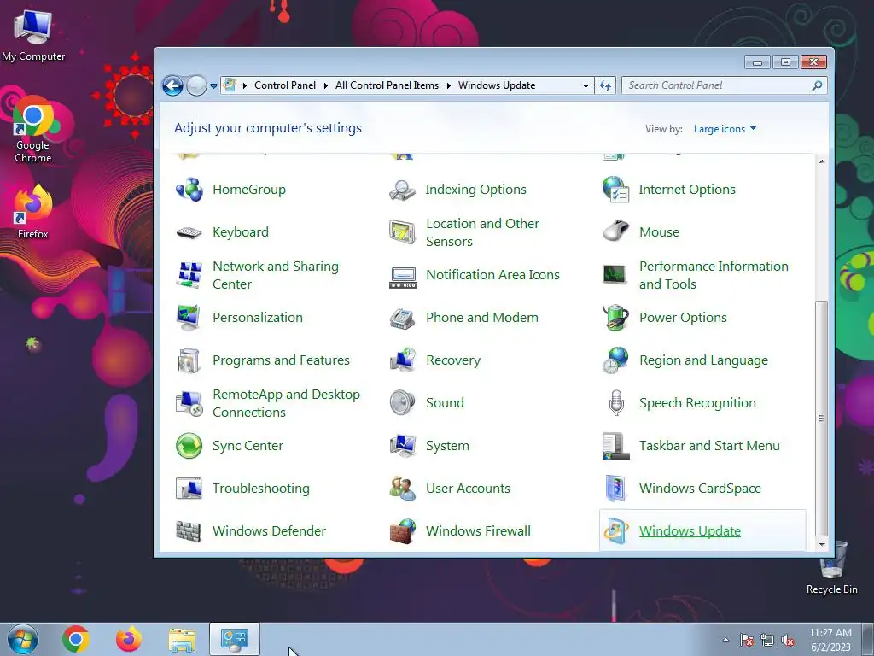Click the Forward navigation button
874x656 pixels.
[x=196, y=86]
